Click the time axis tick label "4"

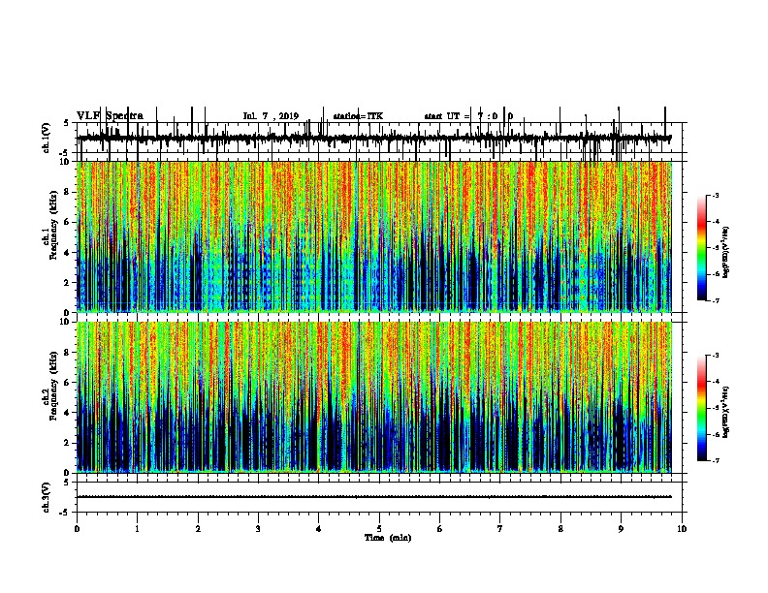coord(318,529)
